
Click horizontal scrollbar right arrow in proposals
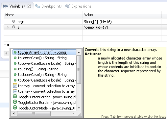click(x=73, y=113)
